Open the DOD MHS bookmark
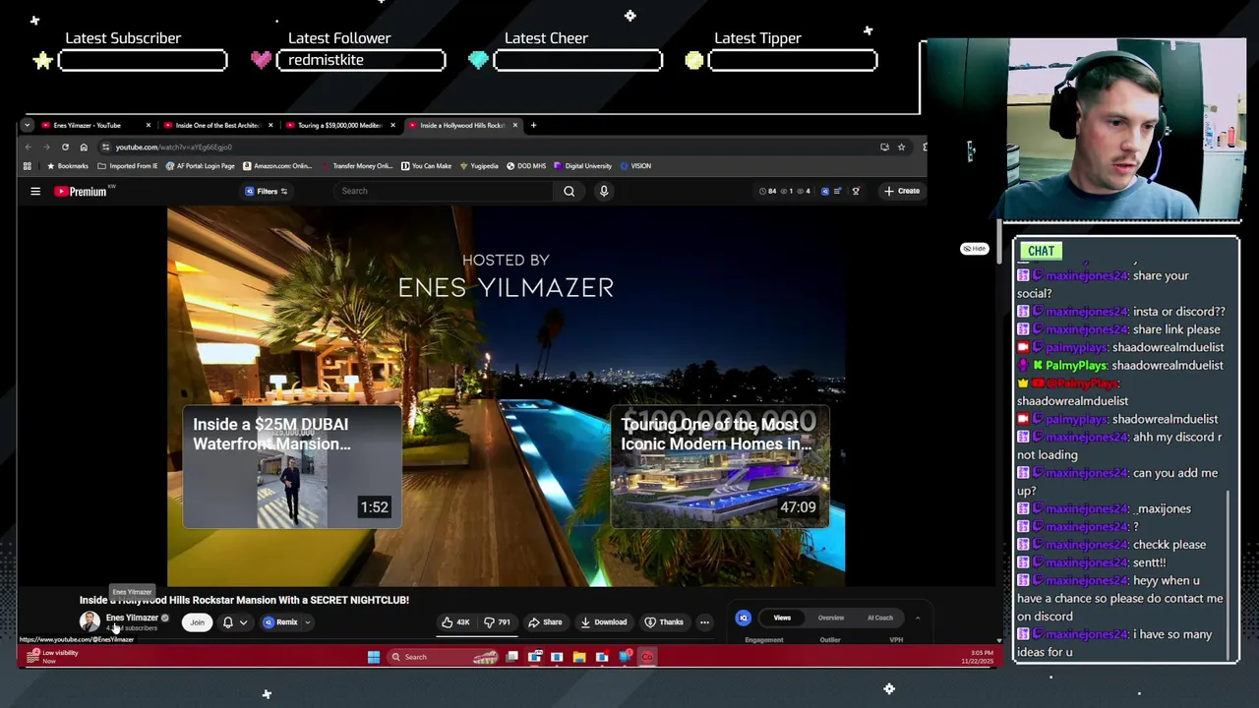The image size is (1259, 708). [x=526, y=165]
